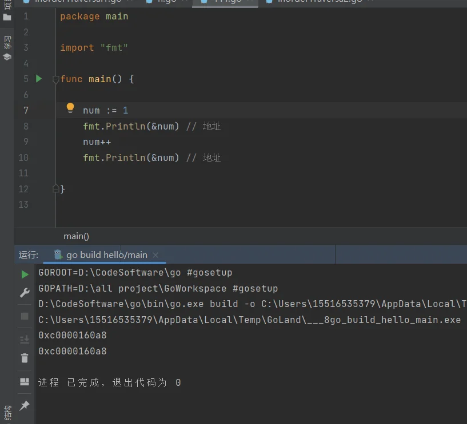467x424 pixels.
Task: Click the import "fmt" statement
Action: point(94,47)
